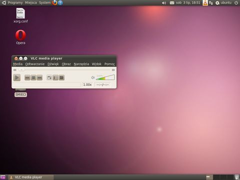Open the help icon in top panel
This screenshot has width=240, height=180.
tap(60, 2)
